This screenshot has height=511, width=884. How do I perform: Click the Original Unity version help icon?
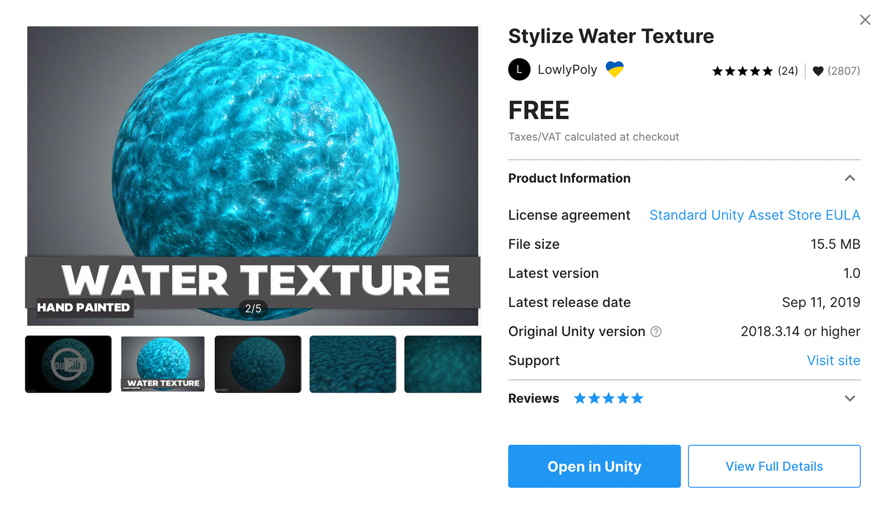[x=656, y=331]
